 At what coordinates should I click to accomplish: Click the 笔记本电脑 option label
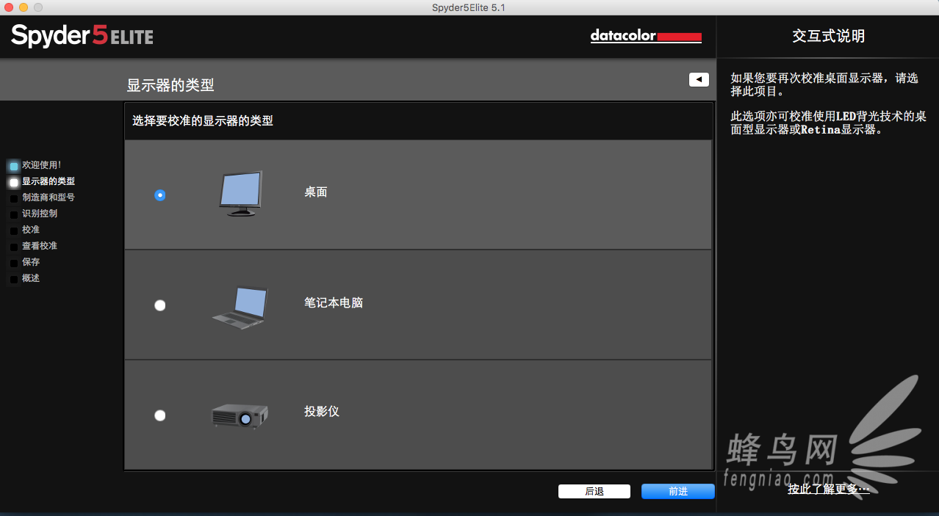coord(334,302)
